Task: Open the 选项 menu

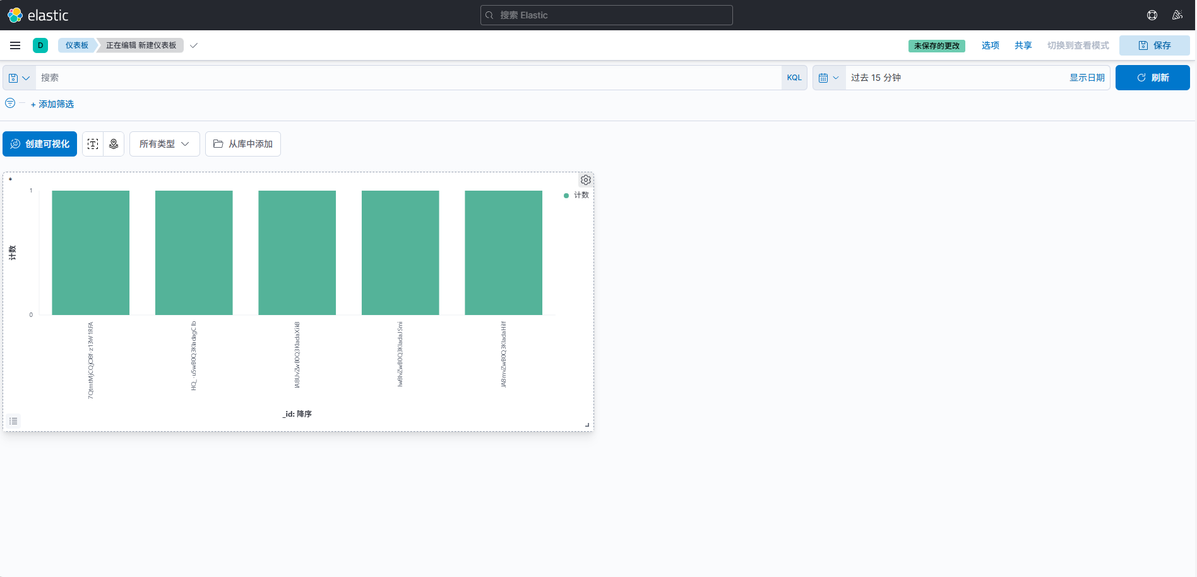Action: point(990,45)
